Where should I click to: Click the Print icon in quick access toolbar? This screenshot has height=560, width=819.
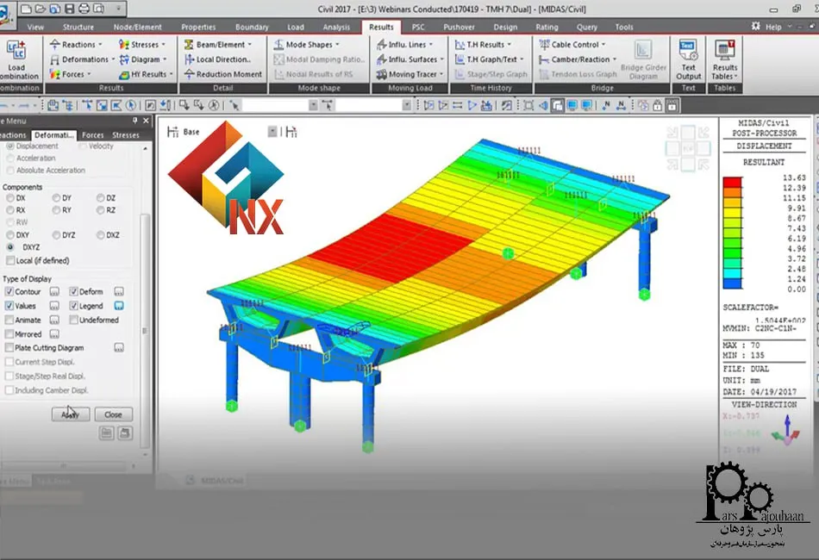(84, 8)
